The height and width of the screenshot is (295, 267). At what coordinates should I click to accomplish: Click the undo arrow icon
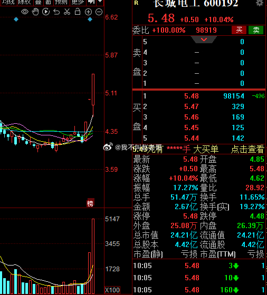coord(56,12)
